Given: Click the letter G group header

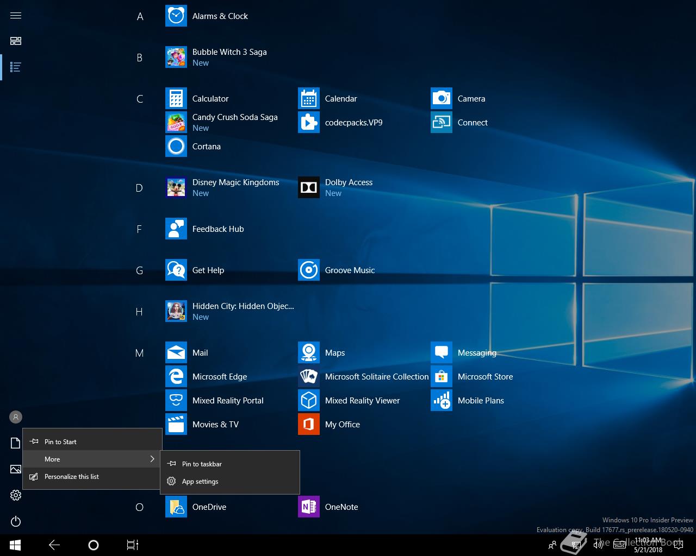Looking at the screenshot, I should 140,270.
